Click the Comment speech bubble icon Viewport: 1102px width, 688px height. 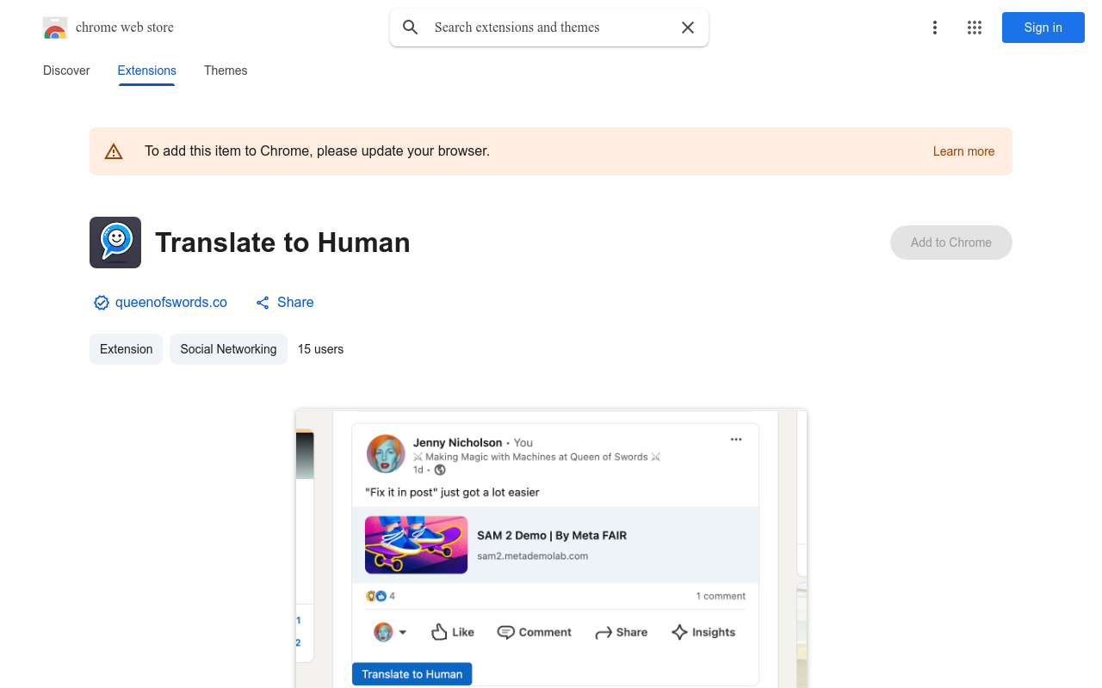pyautogui.click(x=506, y=632)
